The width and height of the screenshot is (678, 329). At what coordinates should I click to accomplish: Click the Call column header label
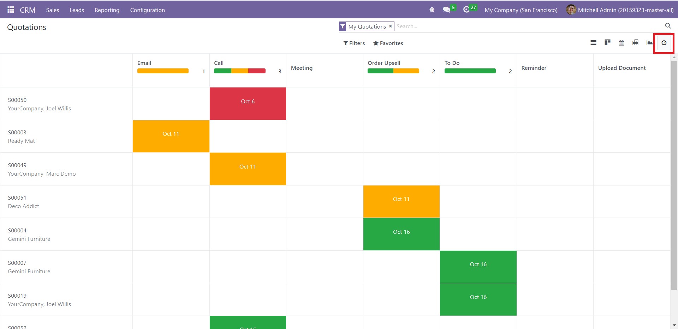tap(219, 63)
